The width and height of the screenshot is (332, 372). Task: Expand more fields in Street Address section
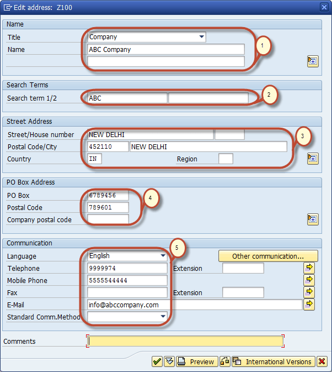(x=313, y=159)
